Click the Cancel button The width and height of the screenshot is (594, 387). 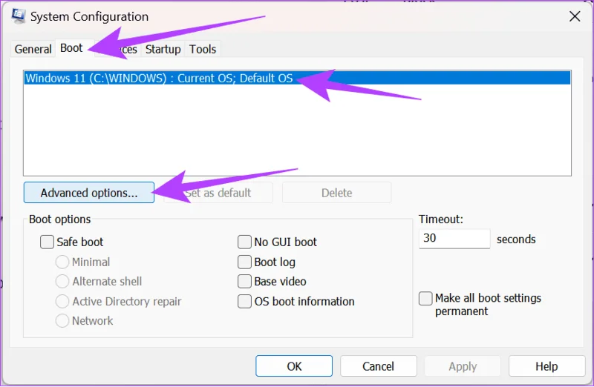(378, 365)
